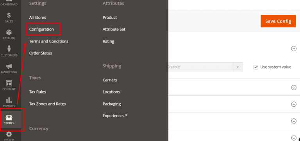This screenshot has height=141, width=300.
Task: Expand the first collapsed section chevron
Action: click(x=294, y=87)
